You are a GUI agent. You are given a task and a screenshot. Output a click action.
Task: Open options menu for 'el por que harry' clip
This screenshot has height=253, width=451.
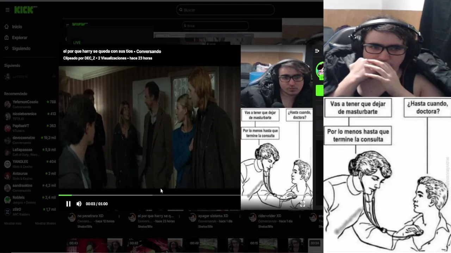[179, 216]
